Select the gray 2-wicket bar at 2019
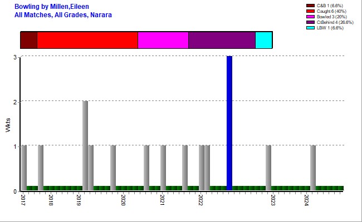 point(85,145)
